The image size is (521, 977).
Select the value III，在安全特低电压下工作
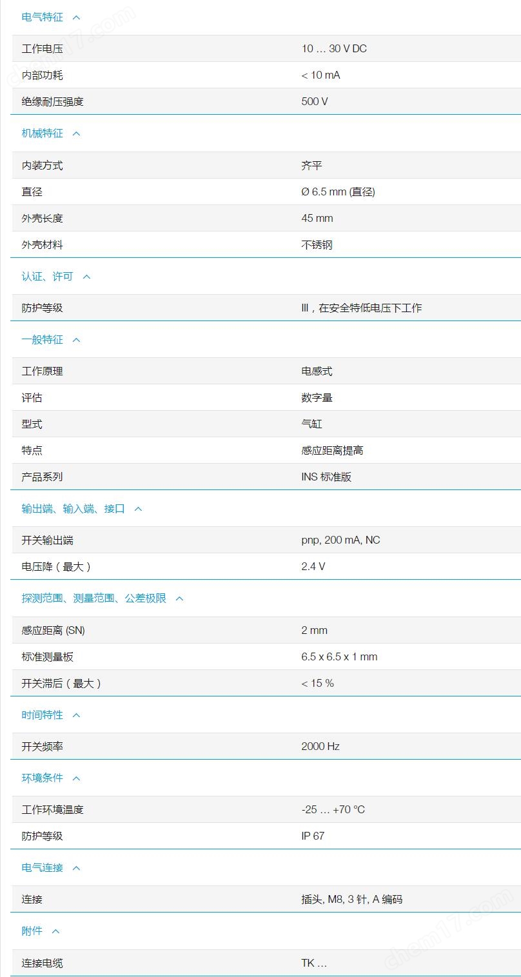(x=361, y=308)
